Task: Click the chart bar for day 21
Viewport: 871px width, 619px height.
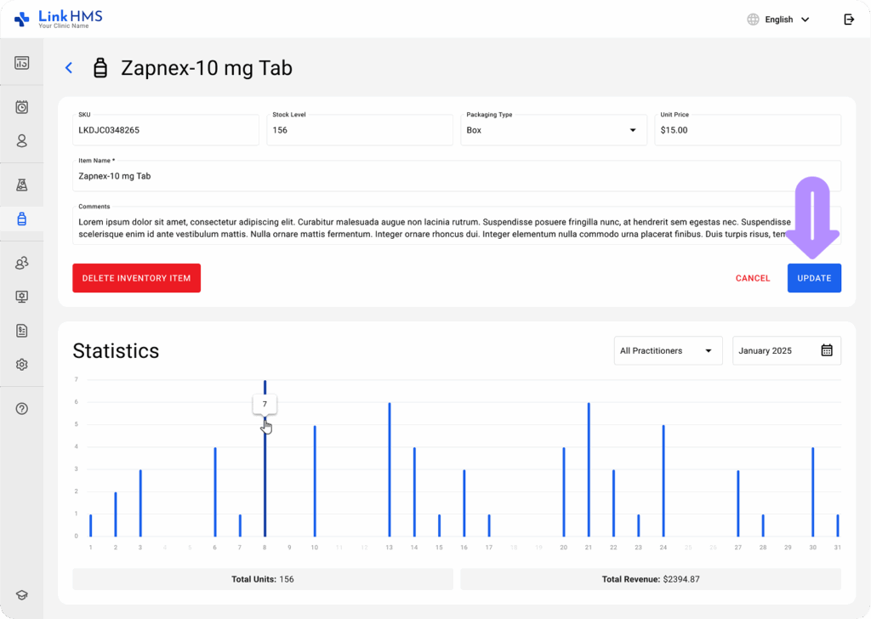Action: pos(589,469)
